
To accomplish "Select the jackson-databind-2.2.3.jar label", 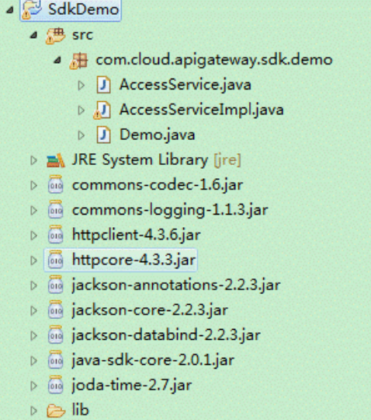I will (x=166, y=335).
